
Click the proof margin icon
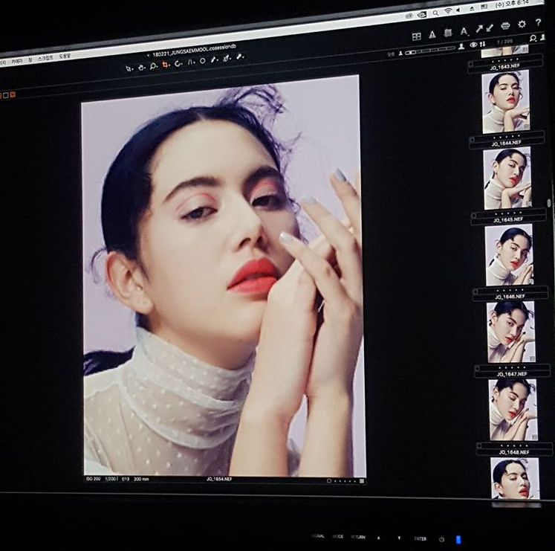pos(448,33)
